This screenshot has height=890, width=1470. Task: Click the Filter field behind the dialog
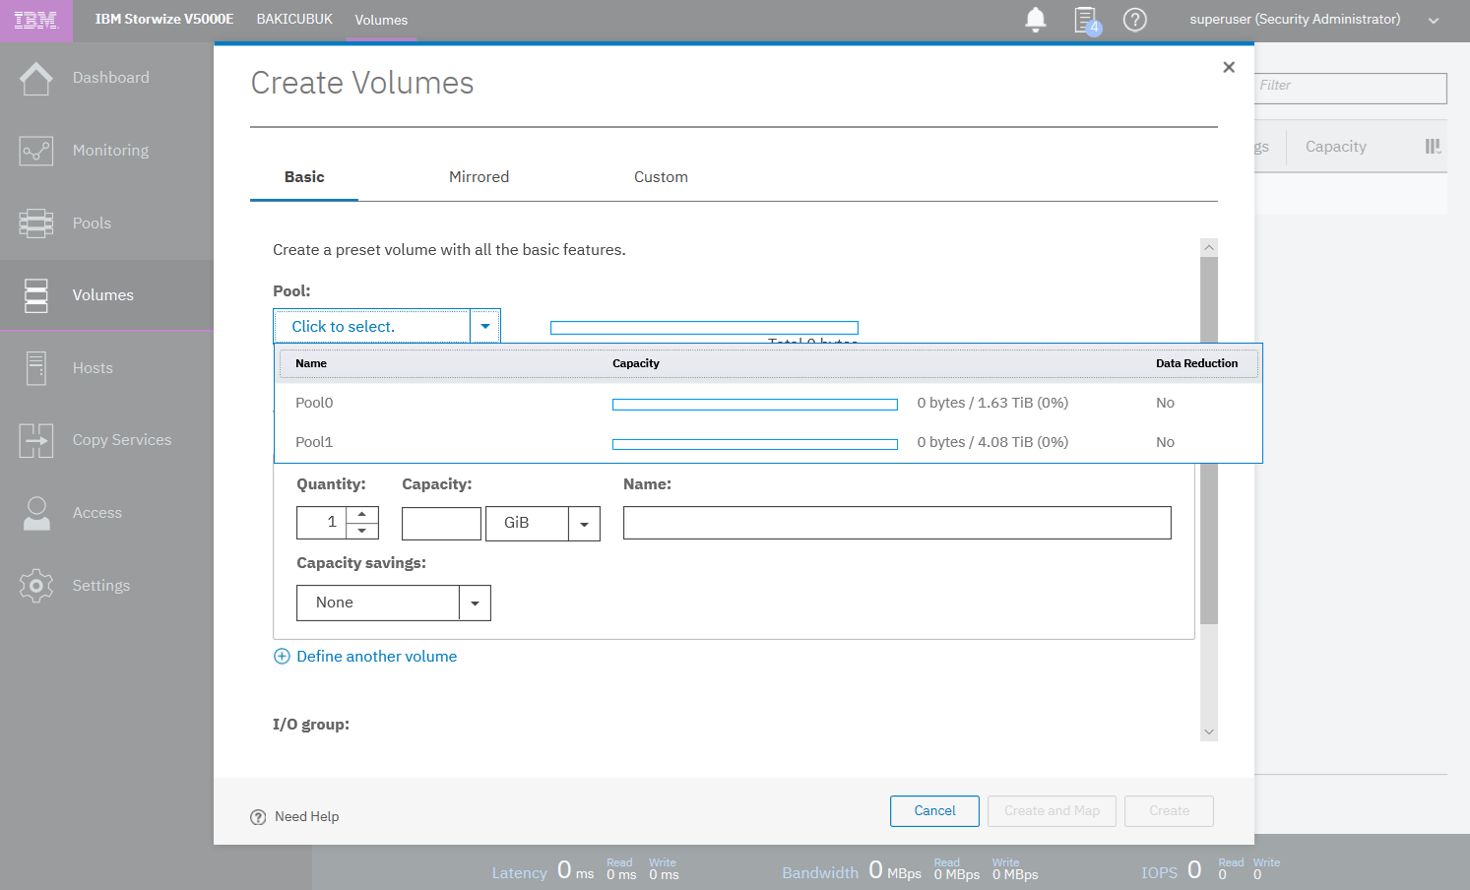[1351, 88]
